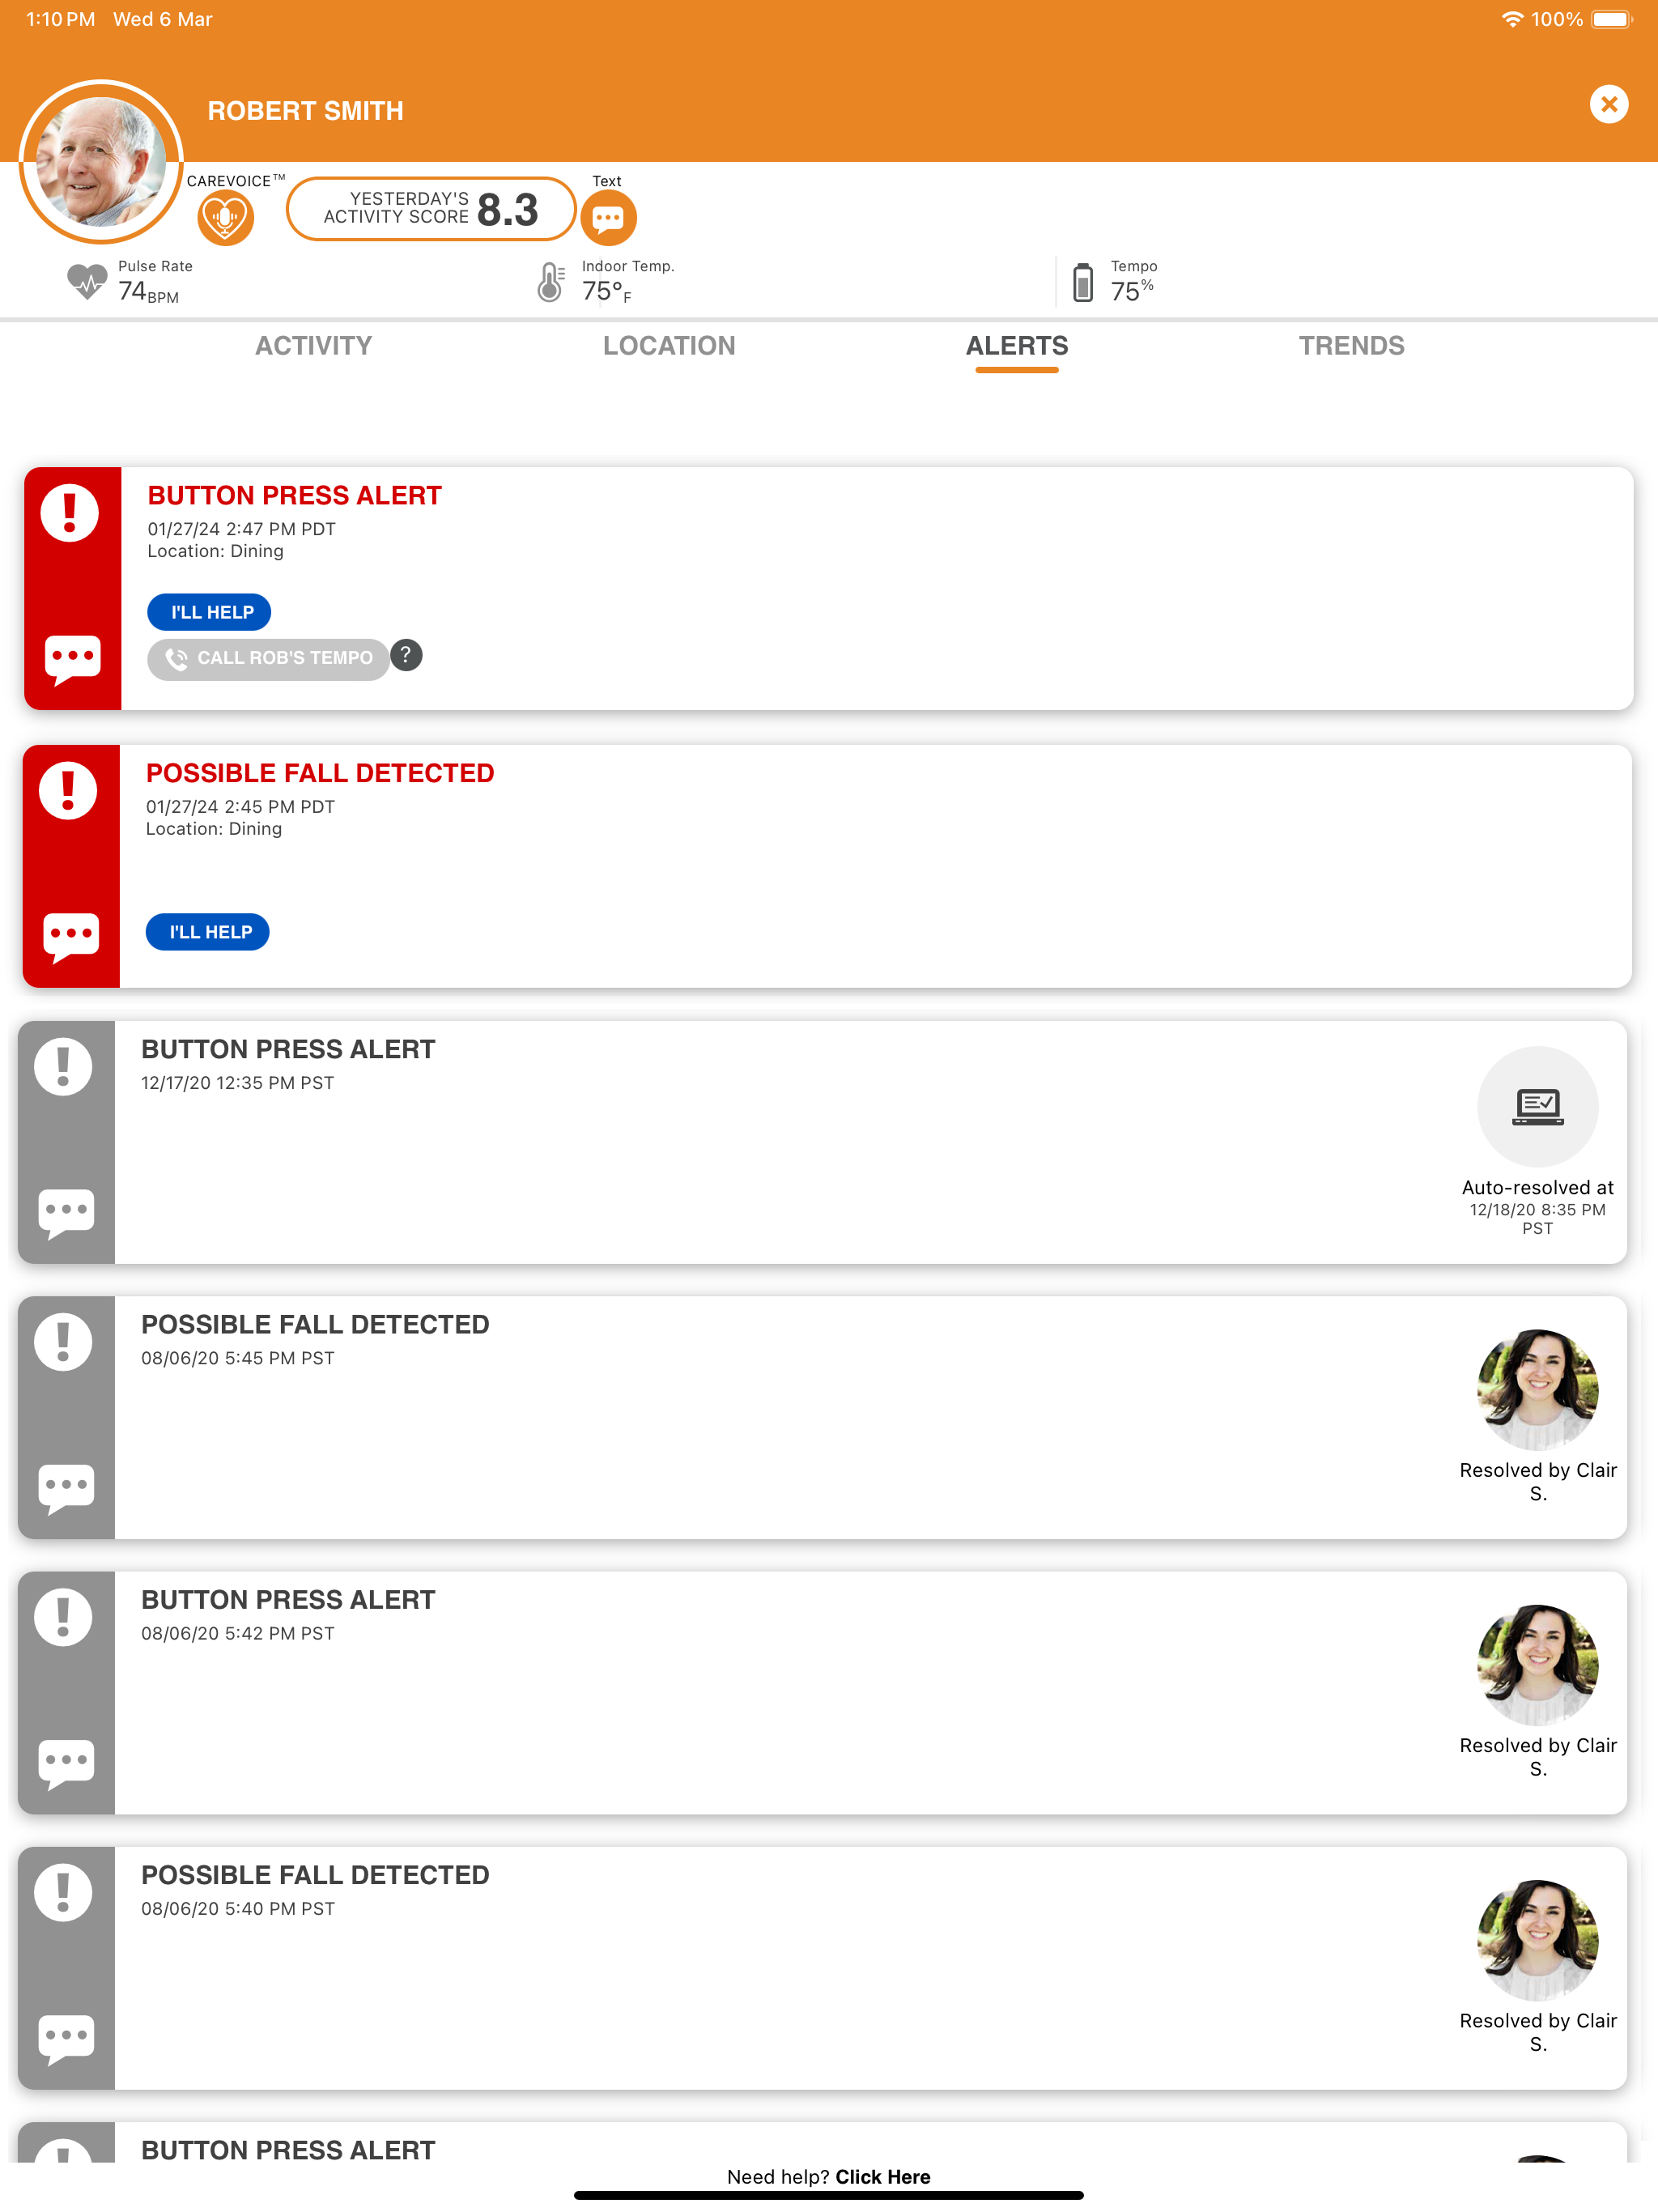Switch to the Activity tab
Viewport: 1658px width, 2212px height.
tap(313, 346)
